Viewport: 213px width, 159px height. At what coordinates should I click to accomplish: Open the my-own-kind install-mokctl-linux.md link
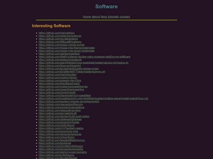point(93,99)
